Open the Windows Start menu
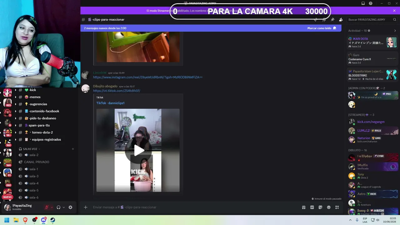 click(7, 220)
